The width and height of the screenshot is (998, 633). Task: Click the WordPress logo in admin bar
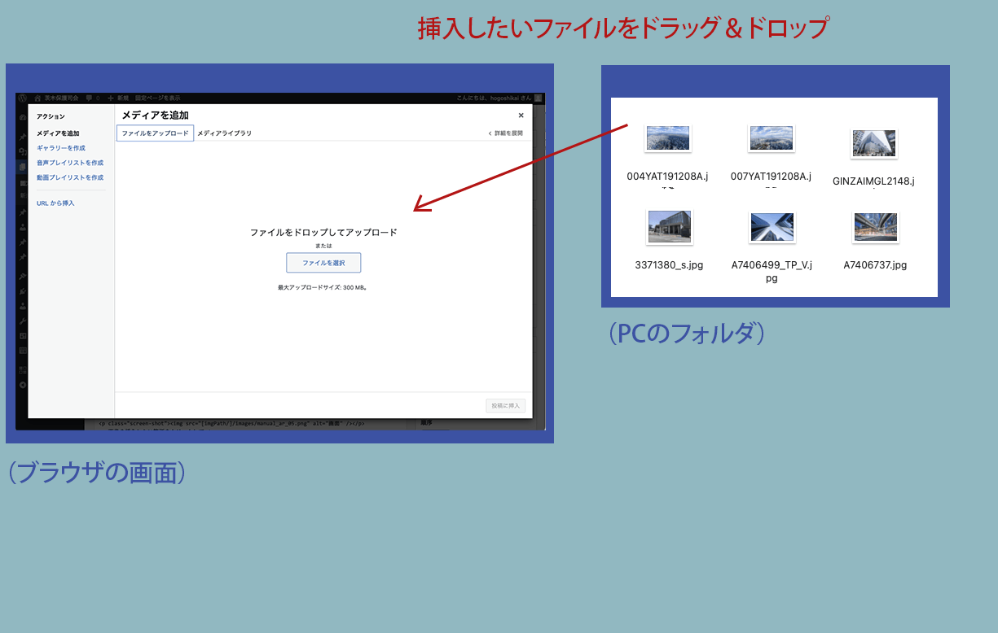pos(24,98)
